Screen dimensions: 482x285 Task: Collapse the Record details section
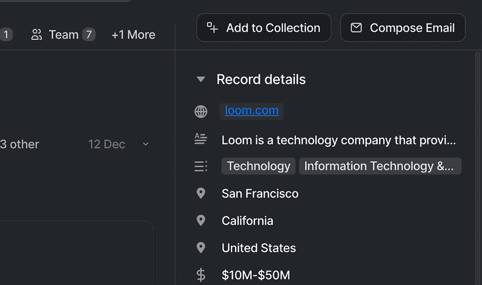click(x=201, y=80)
